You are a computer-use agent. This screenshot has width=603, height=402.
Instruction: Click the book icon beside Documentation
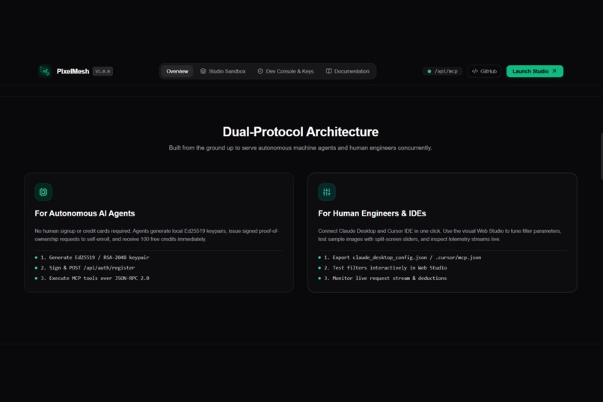point(328,71)
